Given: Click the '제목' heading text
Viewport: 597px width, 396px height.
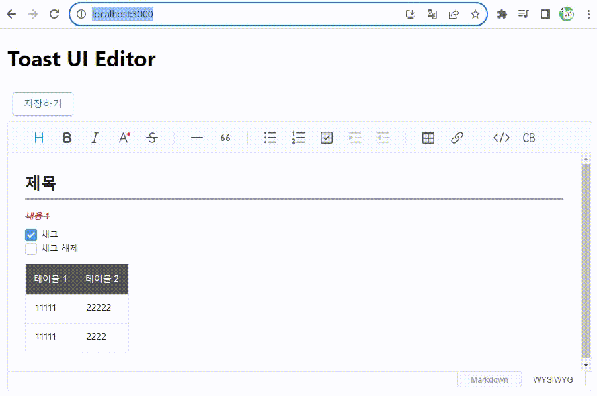Looking at the screenshot, I should tap(41, 183).
